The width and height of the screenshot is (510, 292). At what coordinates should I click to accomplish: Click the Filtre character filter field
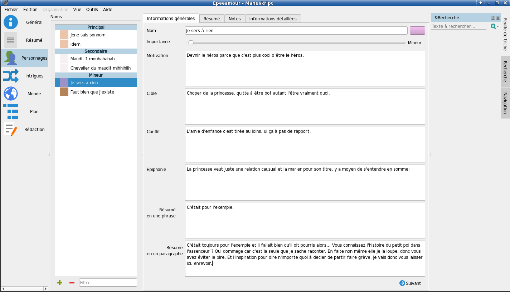click(108, 283)
